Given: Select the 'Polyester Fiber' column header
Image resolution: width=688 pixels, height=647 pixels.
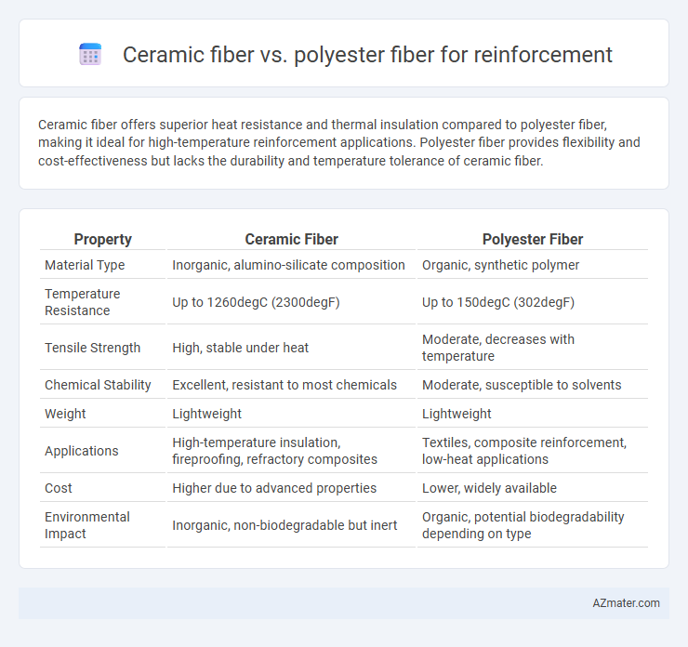Looking at the screenshot, I should pos(533,239).
